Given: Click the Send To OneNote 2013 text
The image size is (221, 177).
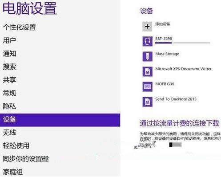Looking at the screenshot, I should point(176,99).
